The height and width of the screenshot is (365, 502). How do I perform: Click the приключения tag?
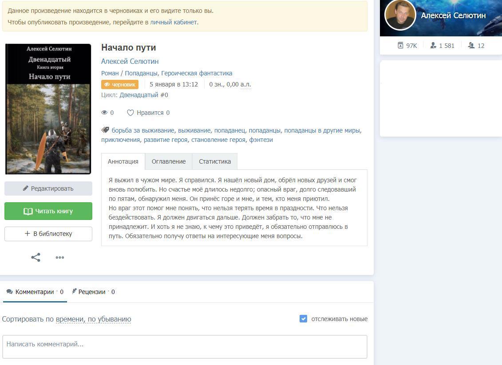click(120, 140)
